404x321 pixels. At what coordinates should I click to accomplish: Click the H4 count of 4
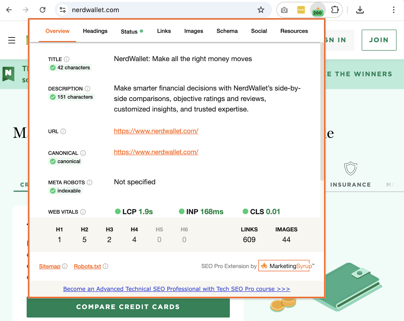coord(134,240)
